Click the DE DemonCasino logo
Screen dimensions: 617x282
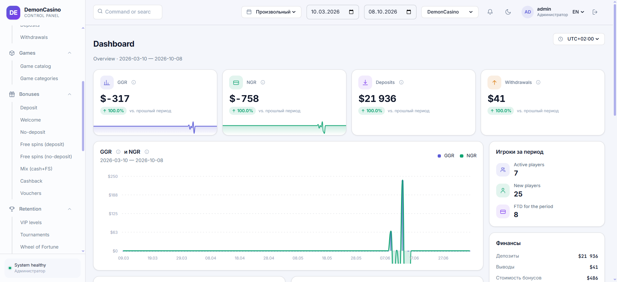[x=13, y=13]
